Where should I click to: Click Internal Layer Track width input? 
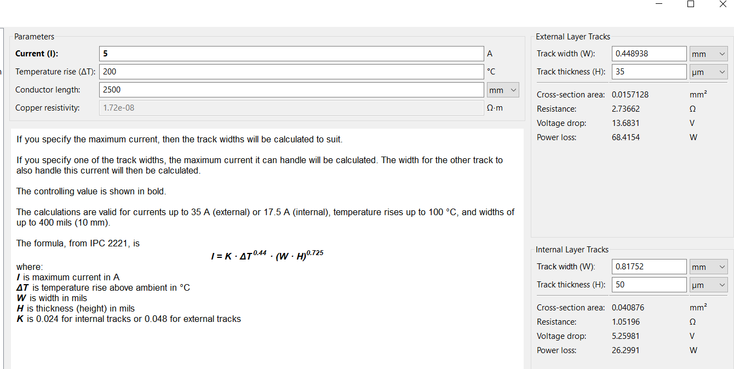649,267
